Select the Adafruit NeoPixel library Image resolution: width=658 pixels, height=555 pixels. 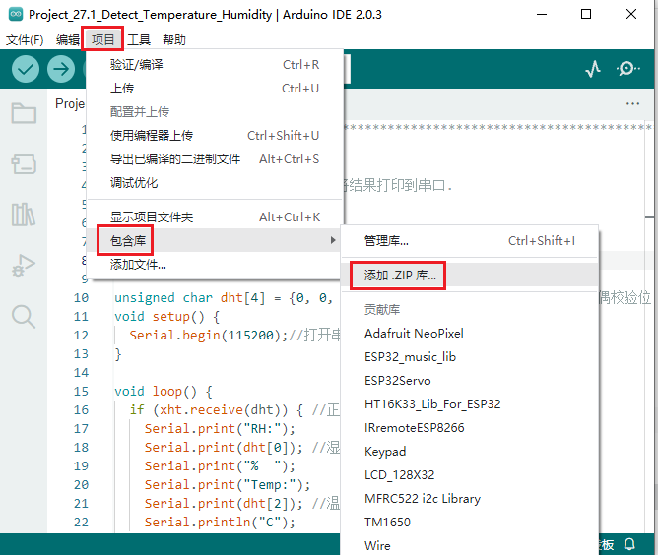(x=414, y=334)
